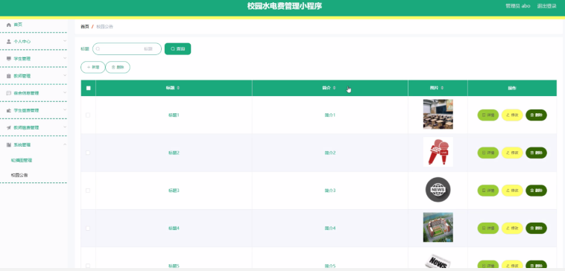This screenshot has width=565, height=271.
Task: Tick the select-all checkbox in the table header
Action: point(88,88)
